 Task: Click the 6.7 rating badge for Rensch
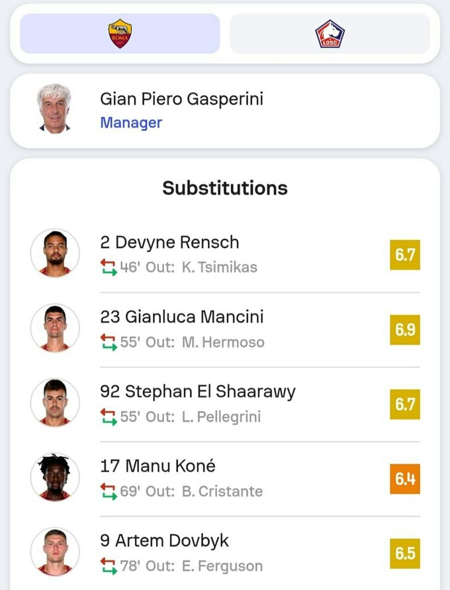405,255
